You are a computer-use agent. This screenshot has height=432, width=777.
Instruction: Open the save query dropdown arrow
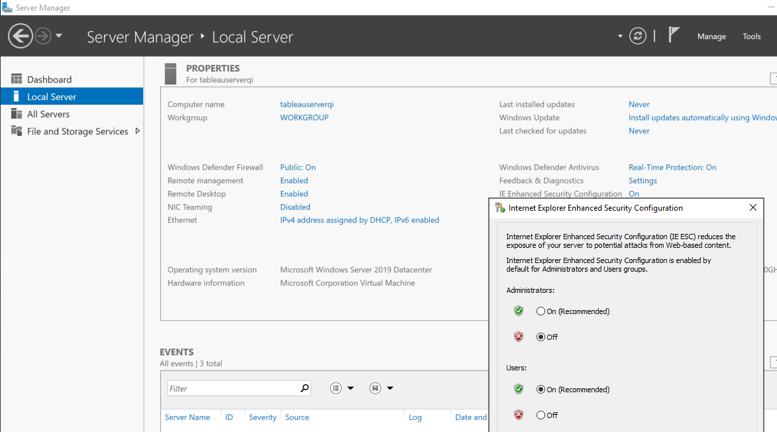tap(390, 388)
